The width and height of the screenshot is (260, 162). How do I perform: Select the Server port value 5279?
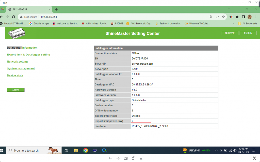[135, 69]
